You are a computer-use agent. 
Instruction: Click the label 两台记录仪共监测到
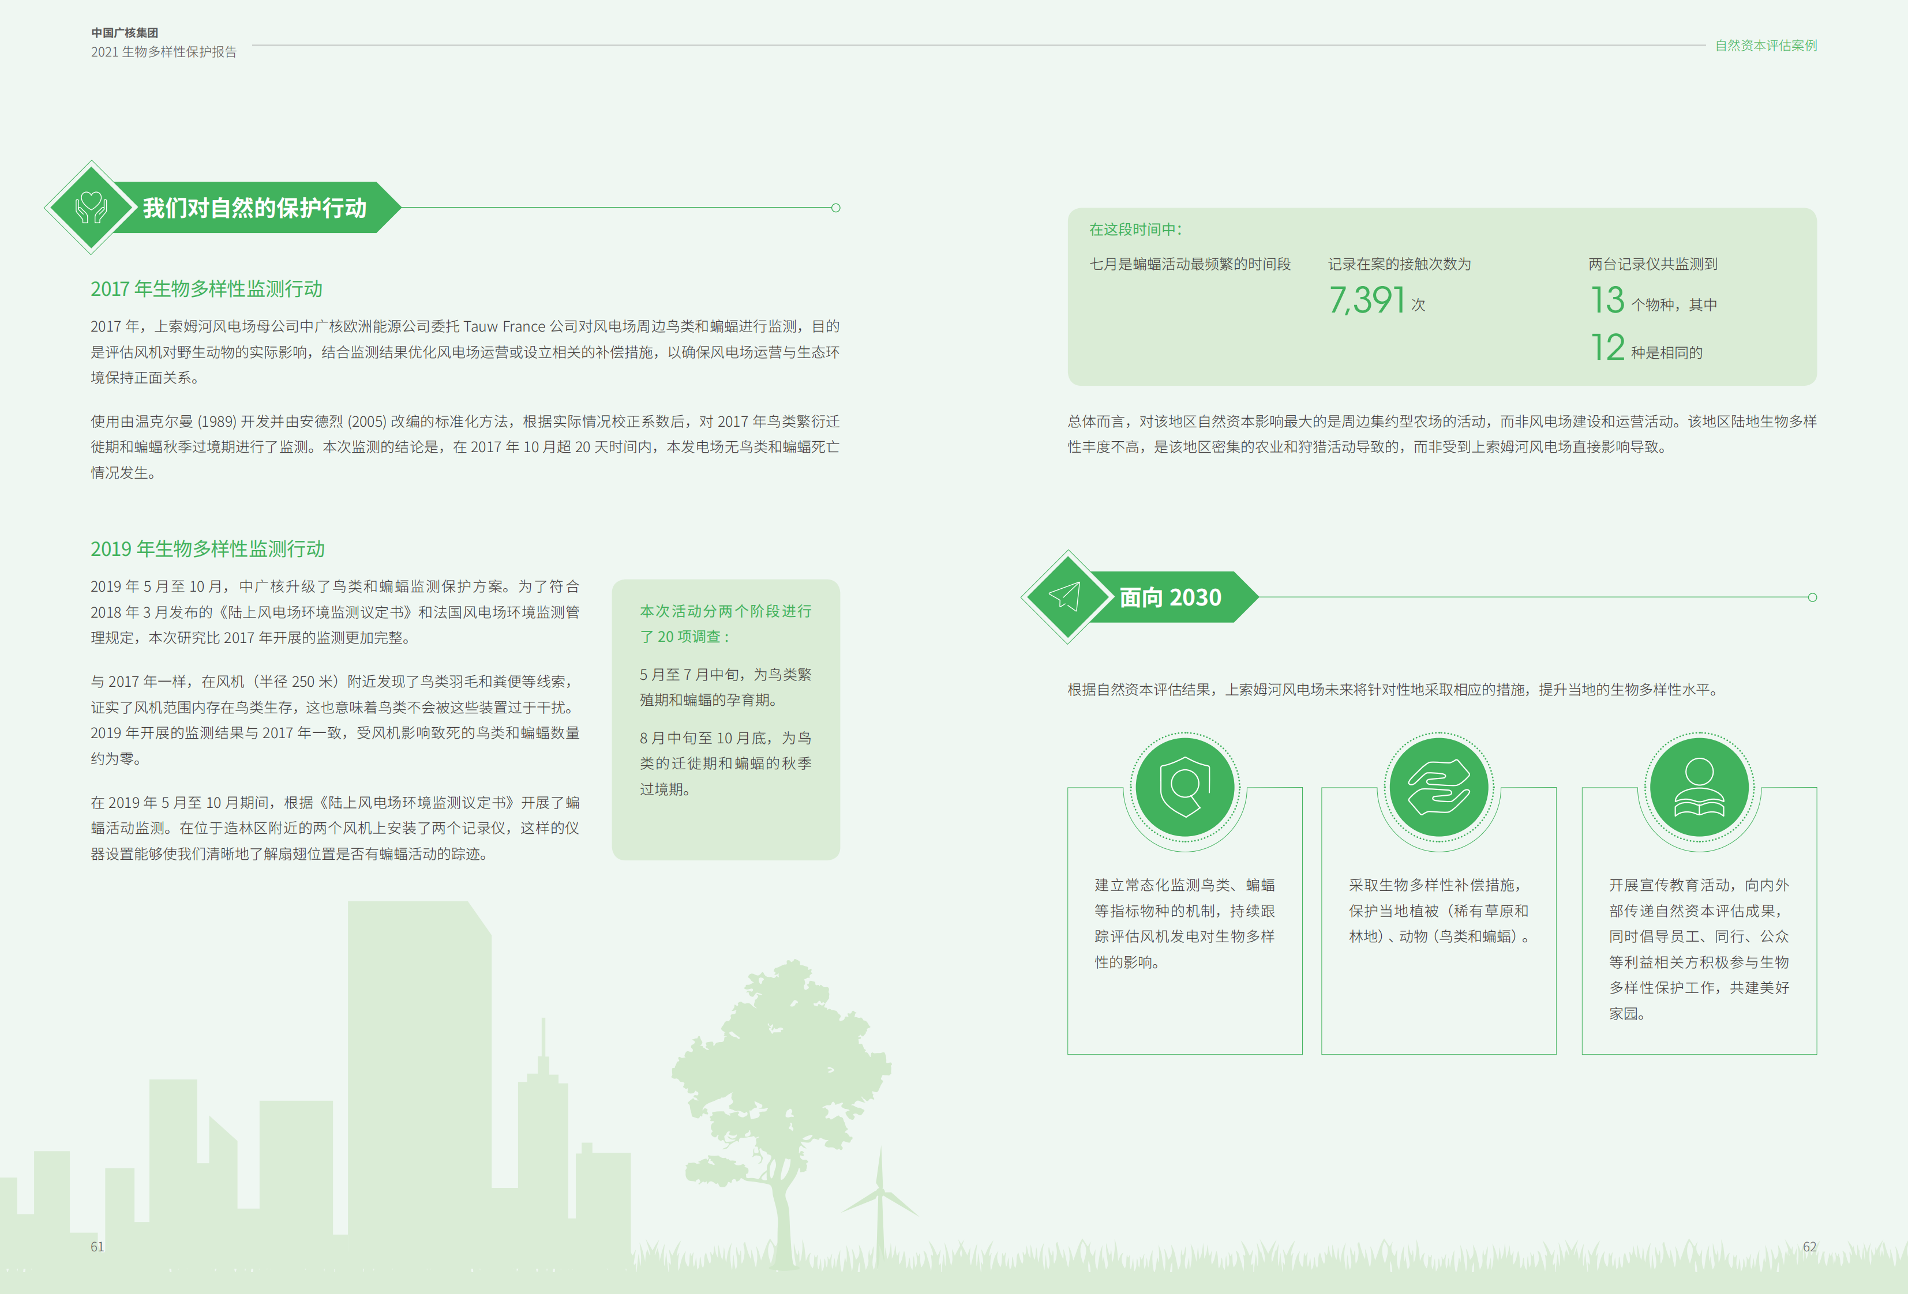pos(1652,264)
